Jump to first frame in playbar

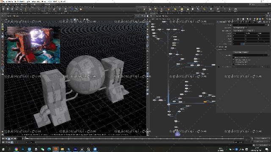(3, 138)
